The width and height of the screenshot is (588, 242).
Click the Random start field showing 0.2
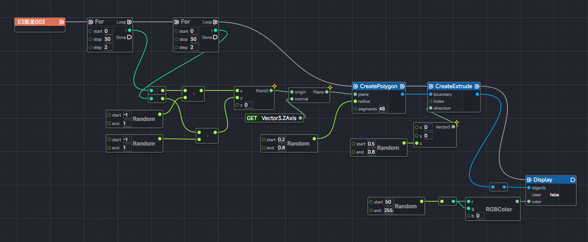(282, 140)
